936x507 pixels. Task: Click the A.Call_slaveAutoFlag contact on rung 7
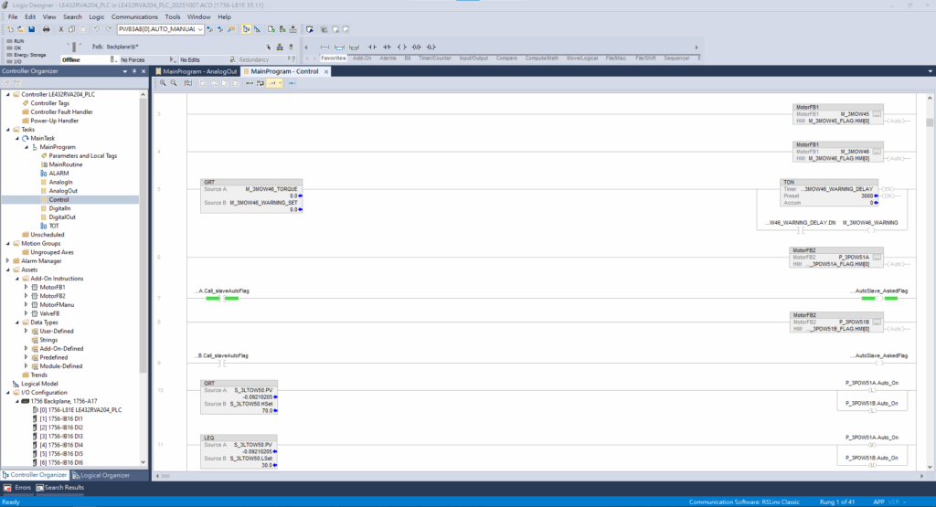[222, 298]
